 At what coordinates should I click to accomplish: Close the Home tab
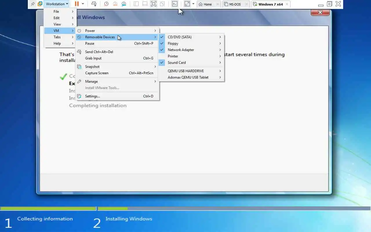pos(218,4)
